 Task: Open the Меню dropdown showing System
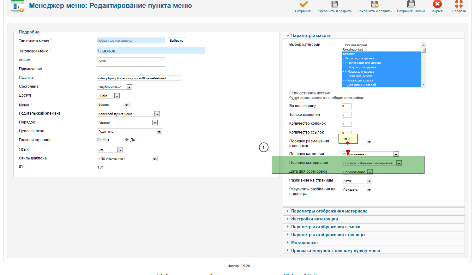(113, 105)
